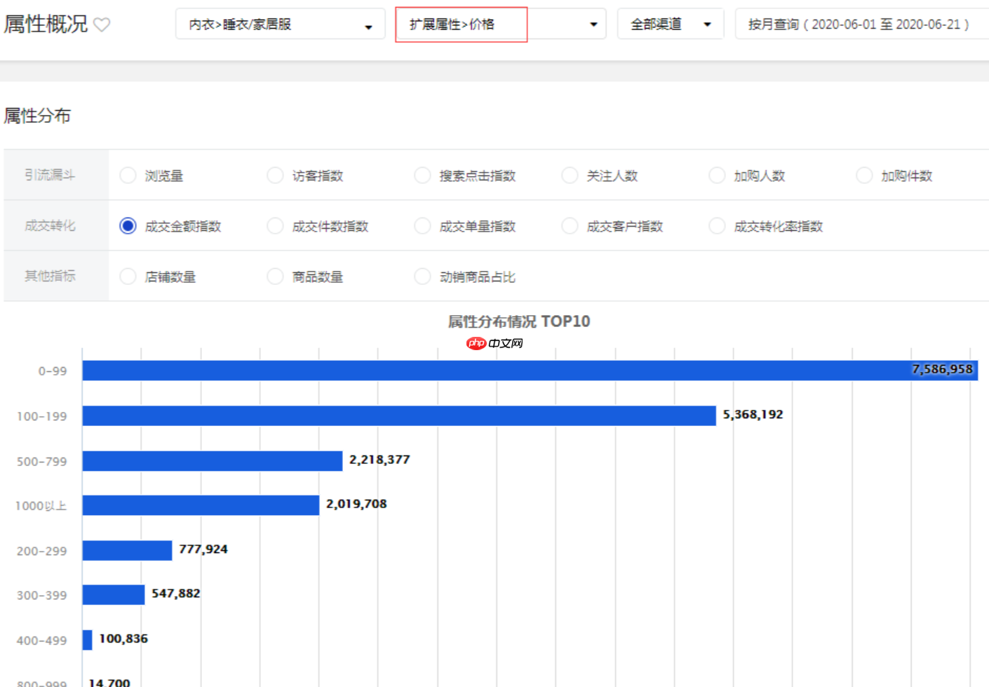Click the selected 成交金额指数 radio button
The width and height of the screenshot is (989, 687).
128,225
